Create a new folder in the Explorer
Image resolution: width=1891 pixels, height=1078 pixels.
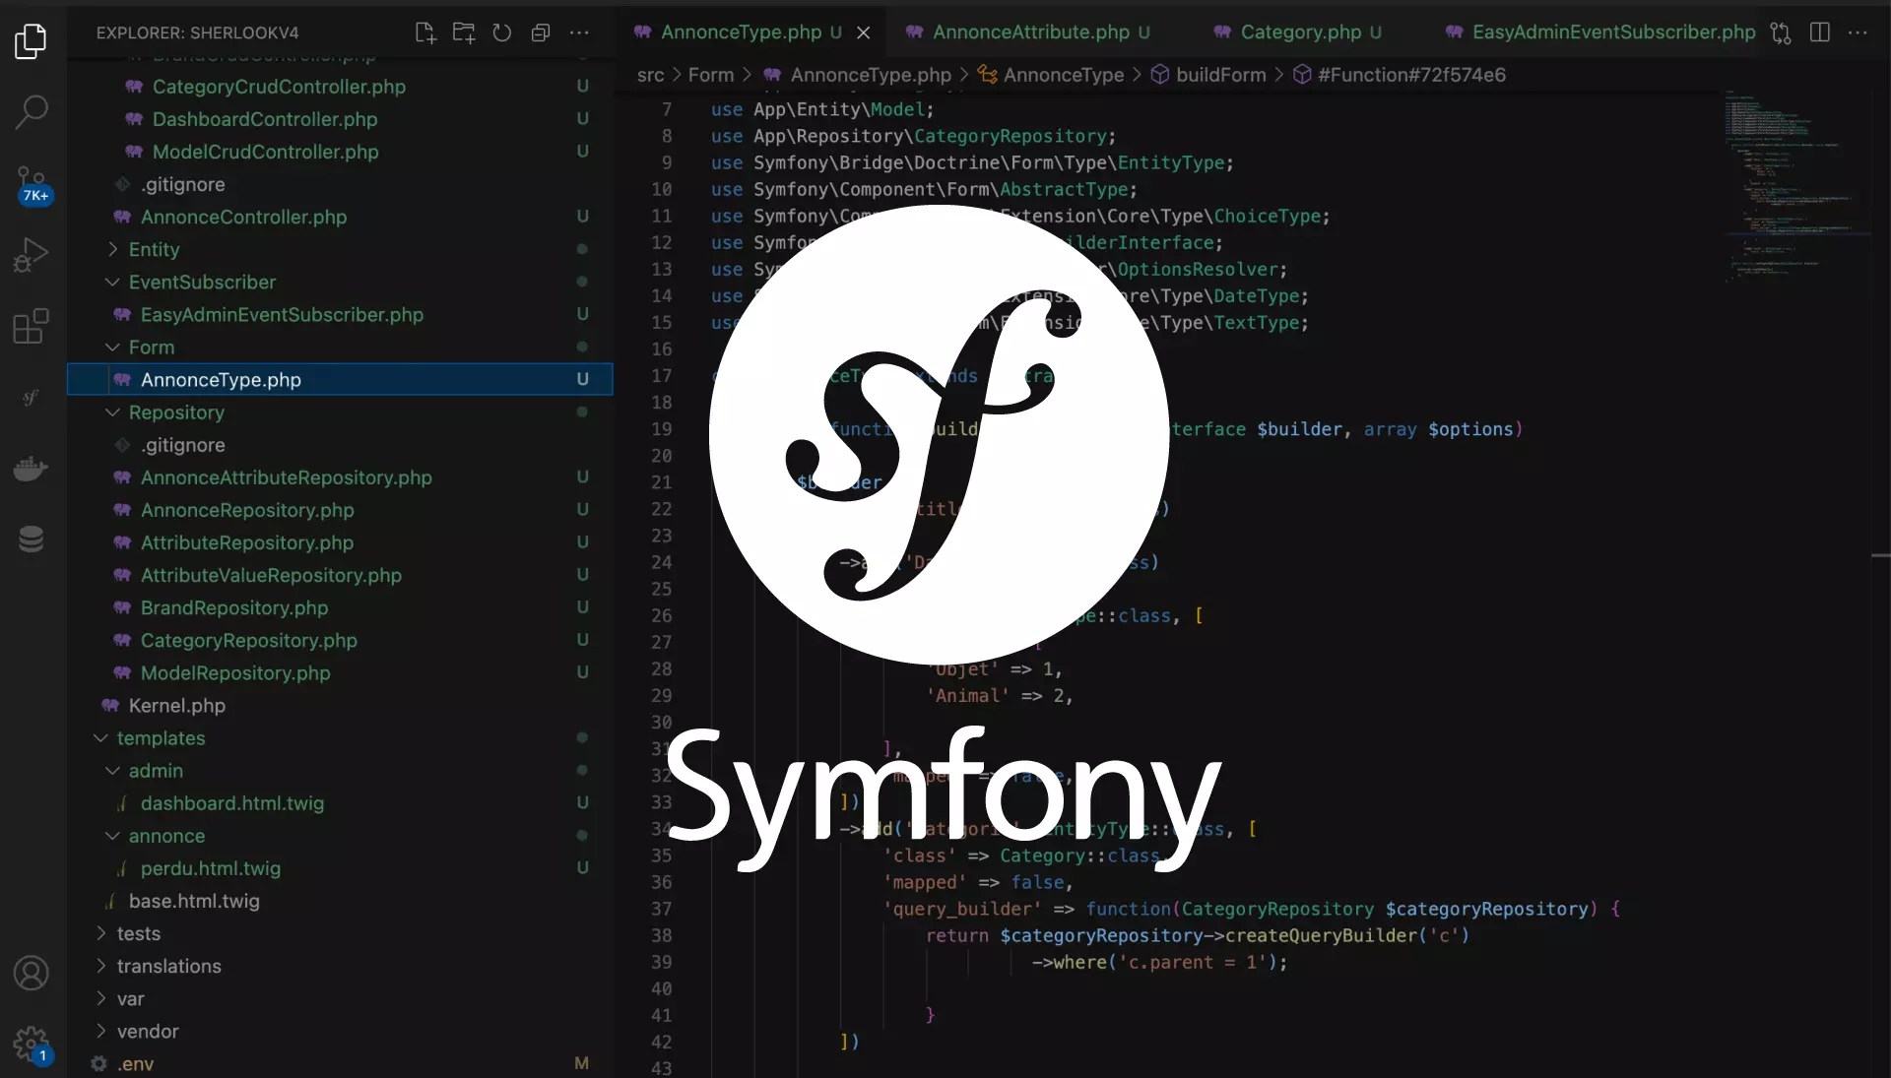pos(463,32)
